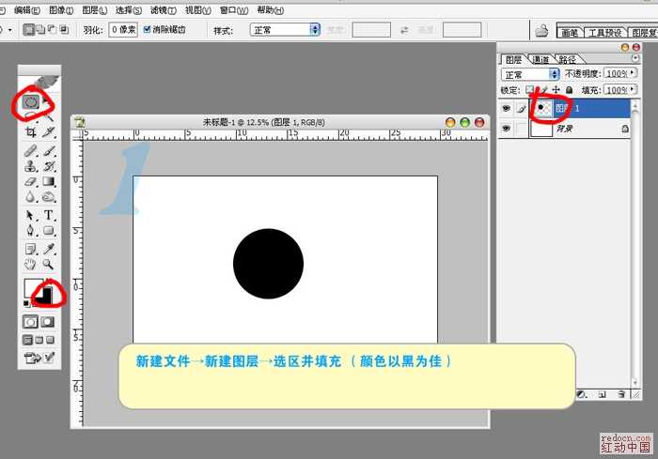Select the Hand tool
Image resolution: width=658 pixels, height=459 pixels.
30,265
